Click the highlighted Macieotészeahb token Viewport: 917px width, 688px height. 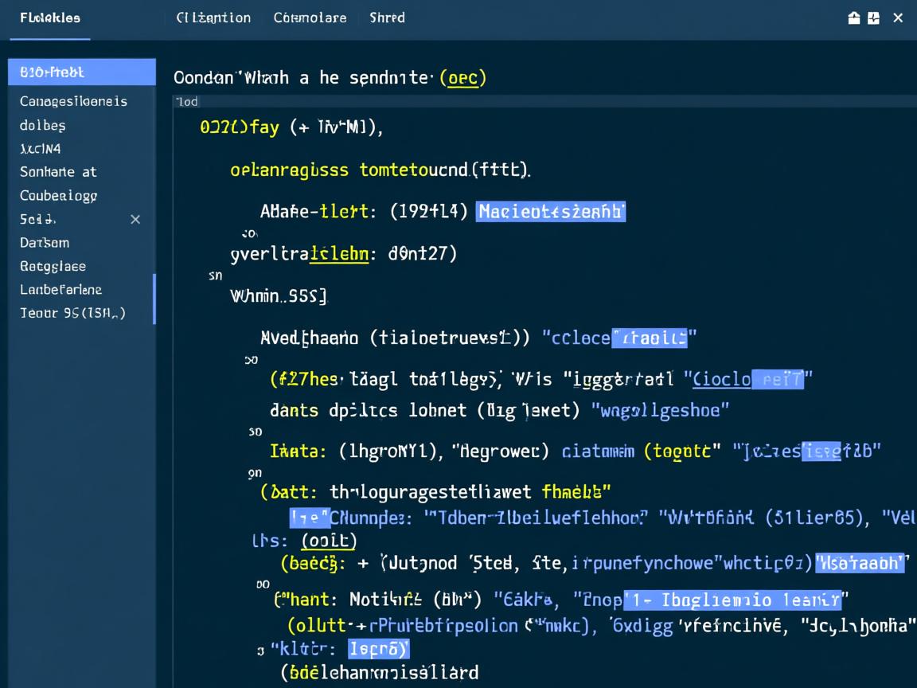point(550,212)
